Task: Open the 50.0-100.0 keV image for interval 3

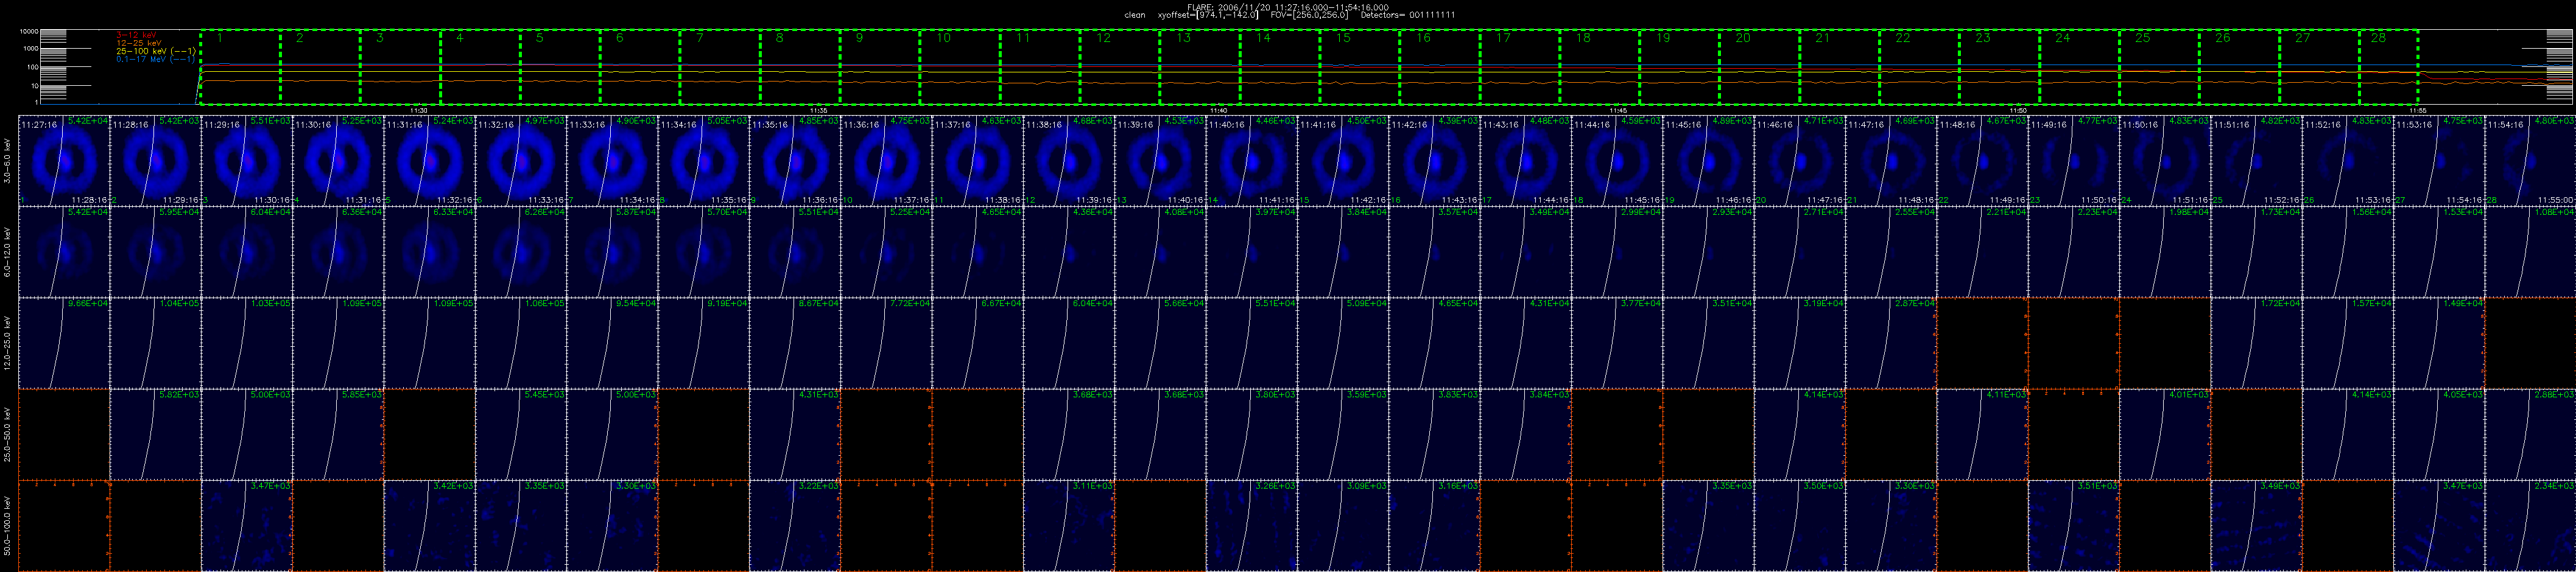Action: 247,526
